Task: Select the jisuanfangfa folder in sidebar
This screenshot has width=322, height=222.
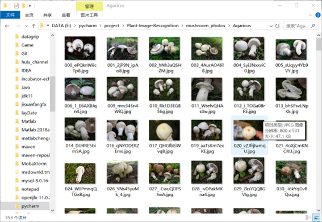Action: click(34, 104)
